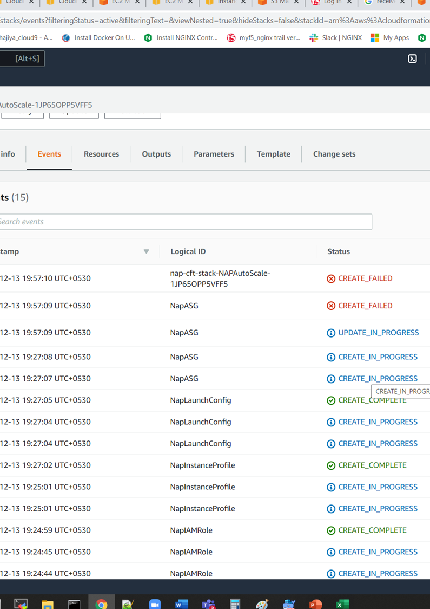Click the green check icon beside NapLaunchConfig CREATE_COMPLETE
Image resolution: width=430 pixels, height=609 pixels.
[330, 400]
